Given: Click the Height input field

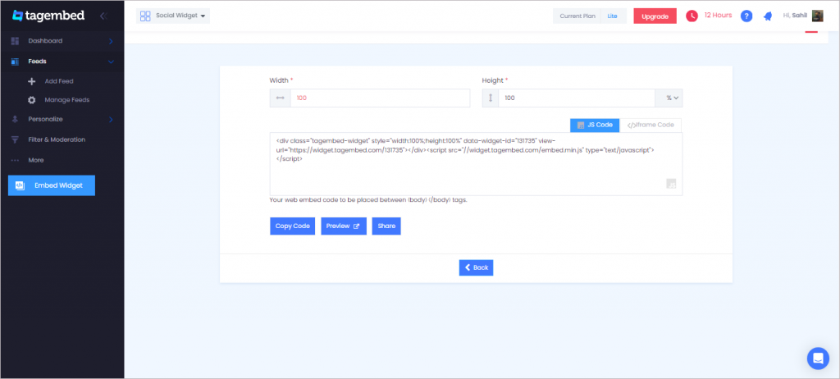Looking at the screenshot, I should [577, 98].
